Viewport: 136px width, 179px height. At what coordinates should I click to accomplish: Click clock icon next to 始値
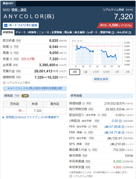(x=11, y=47)
